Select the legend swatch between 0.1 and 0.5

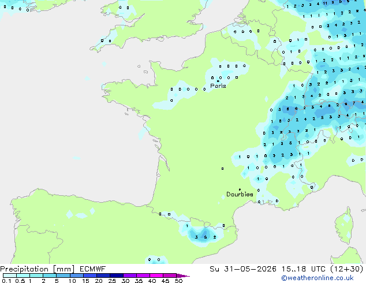pos(10,275)
